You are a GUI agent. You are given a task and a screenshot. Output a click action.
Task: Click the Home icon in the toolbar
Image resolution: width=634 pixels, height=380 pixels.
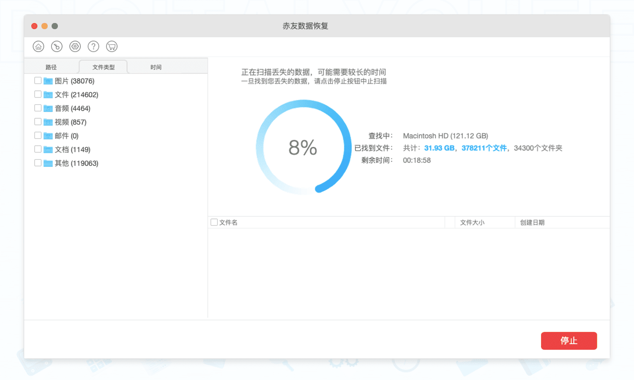pyautogui.click(x=38, y=46)
